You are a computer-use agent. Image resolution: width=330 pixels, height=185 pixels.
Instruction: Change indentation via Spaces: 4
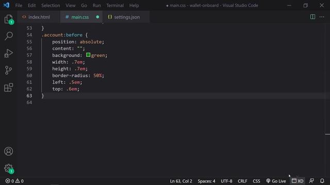tap(206, 181)
